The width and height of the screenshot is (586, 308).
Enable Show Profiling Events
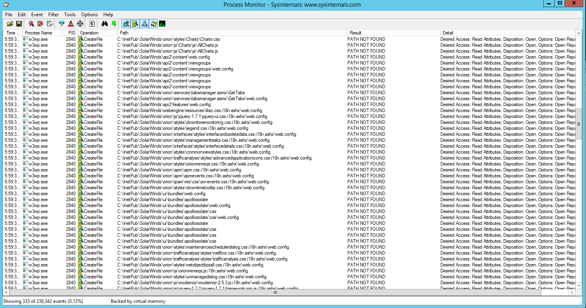pos(162,23)
